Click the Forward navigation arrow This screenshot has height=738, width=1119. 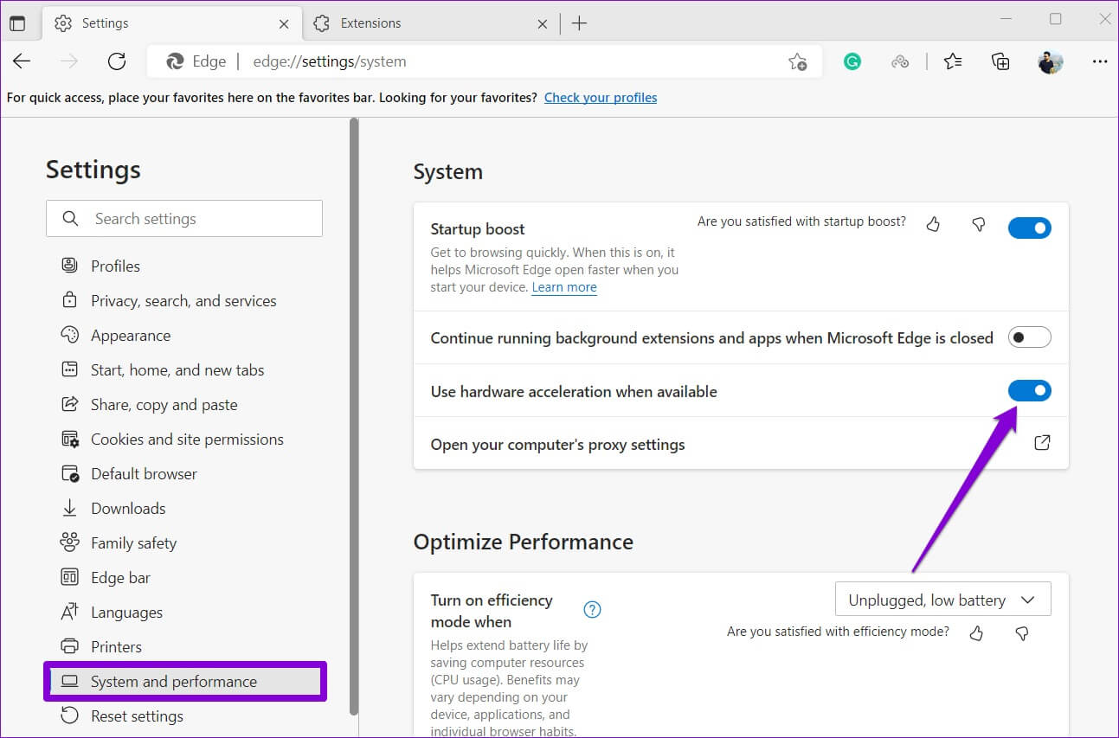(69, 61)
